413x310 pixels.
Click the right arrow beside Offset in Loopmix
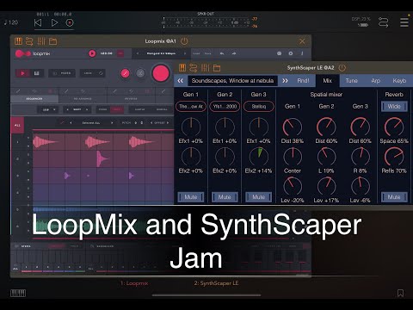[168, 123]
